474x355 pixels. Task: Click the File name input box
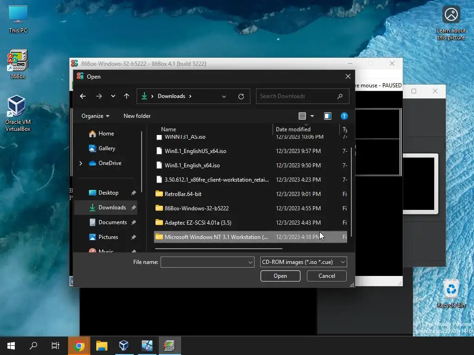pos(204,262)
